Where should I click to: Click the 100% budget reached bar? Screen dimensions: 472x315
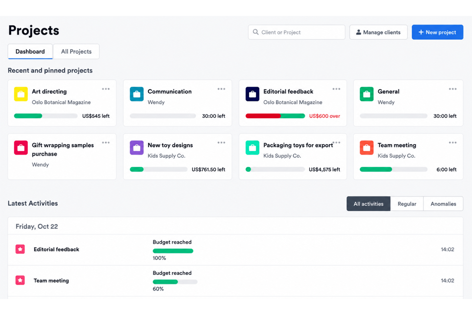[x=173, y=251]
